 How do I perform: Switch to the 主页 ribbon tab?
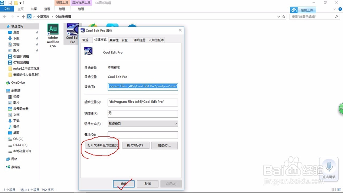[21, 9]
